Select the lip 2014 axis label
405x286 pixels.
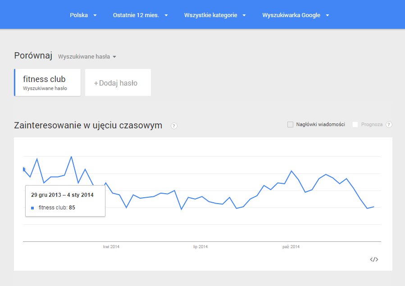200,247
